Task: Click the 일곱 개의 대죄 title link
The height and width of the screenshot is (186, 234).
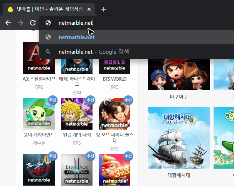Action: pyautogui.click(x=77, y=135)
